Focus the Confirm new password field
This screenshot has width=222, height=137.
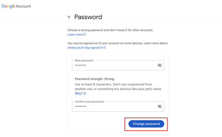(118, 106)
